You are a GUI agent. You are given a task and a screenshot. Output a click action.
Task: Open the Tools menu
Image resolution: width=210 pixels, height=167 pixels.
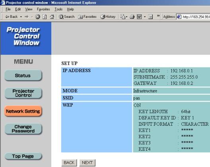click(x=58, y=9)
